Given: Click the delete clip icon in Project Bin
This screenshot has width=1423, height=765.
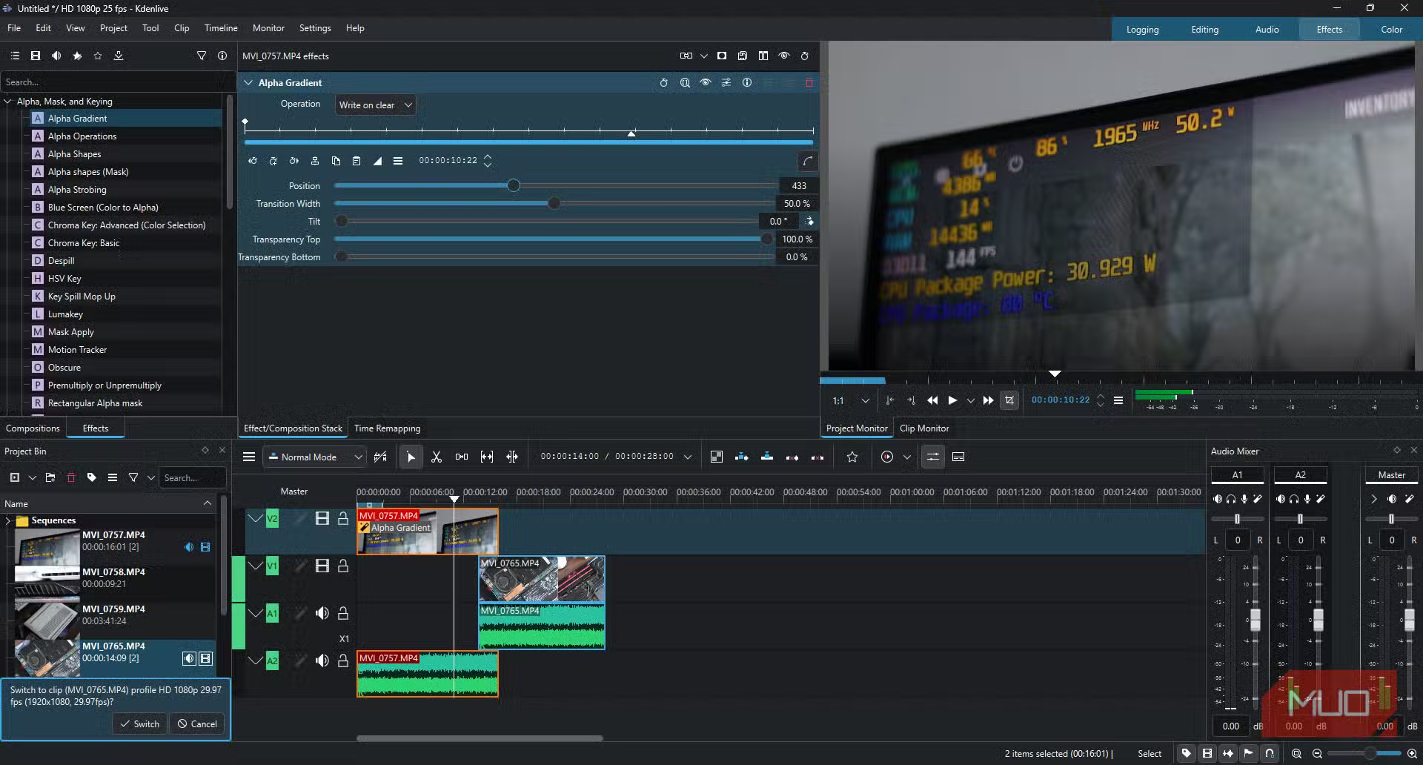Looking at the screenshot, I should [71, 478].
